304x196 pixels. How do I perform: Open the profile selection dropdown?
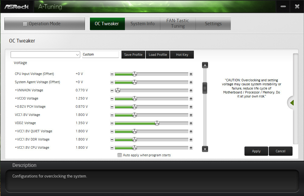[46, 55]
